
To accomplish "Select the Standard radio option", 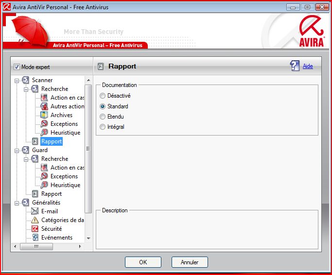I will [103, 106].
